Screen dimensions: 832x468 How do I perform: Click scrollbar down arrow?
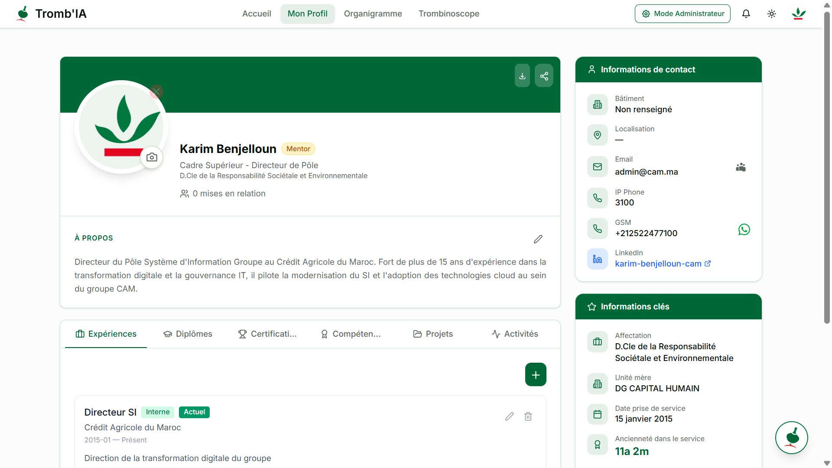click(x=827, y=463)
